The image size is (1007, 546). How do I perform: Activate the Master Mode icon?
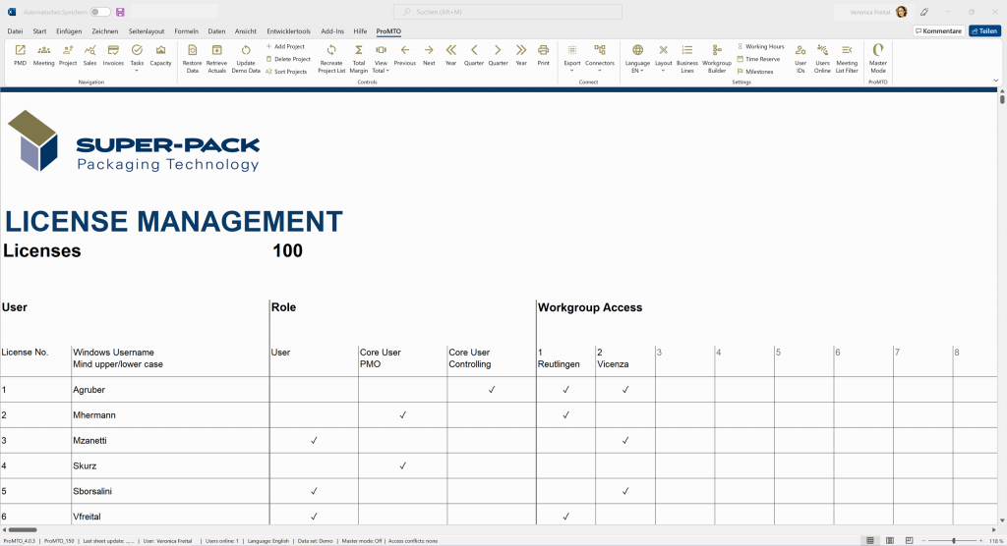(878, 57)
